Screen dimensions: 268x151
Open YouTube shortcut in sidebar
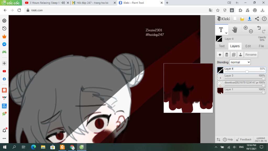pos(4,71)
